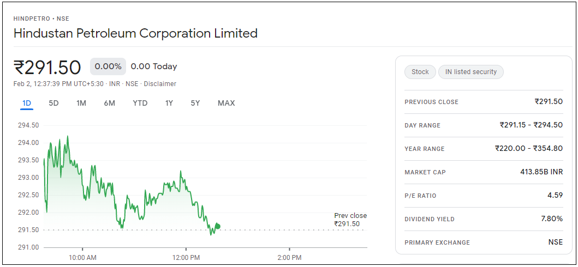Click the PRIMARY EXCHANGE label

[x=437, y=242]
